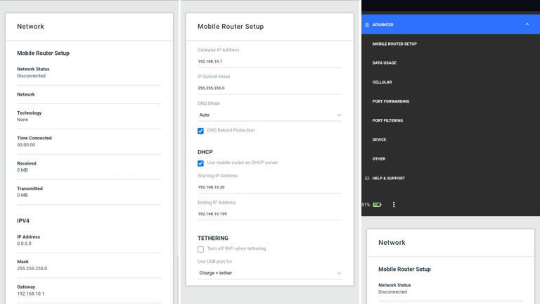Click the Mask 255.255.255.0 value in left panel
Screen dimensions: 540x304
32,269
